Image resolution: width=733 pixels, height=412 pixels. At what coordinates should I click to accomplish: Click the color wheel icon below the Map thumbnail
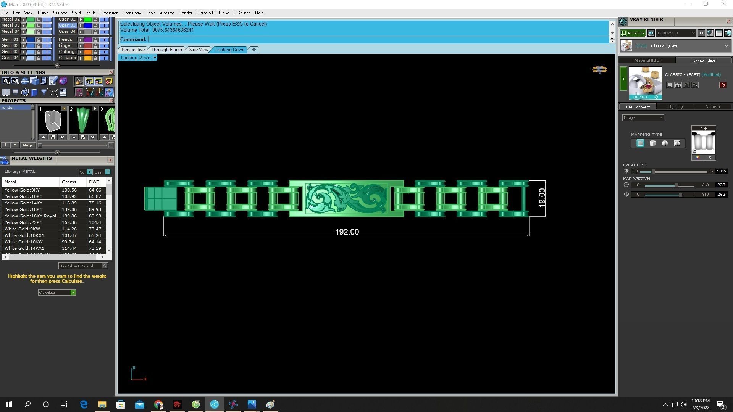(x=697, y=157)
